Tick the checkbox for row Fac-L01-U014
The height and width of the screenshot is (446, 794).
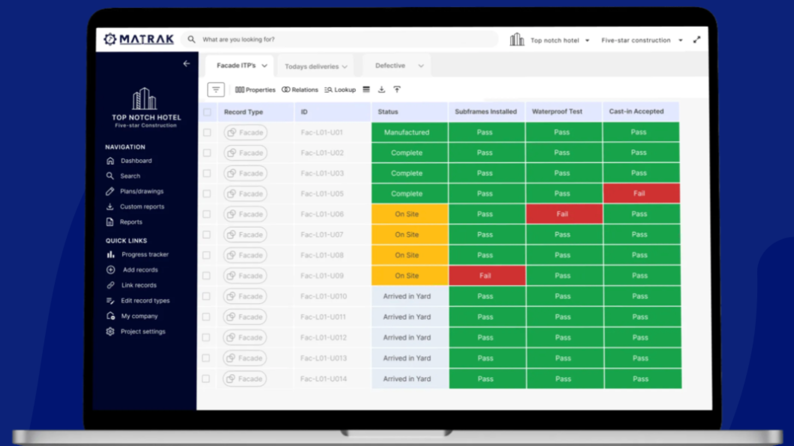click(206, 379)
